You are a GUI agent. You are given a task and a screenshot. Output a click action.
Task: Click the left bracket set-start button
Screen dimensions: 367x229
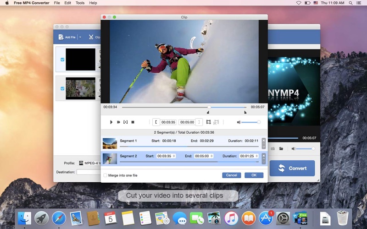pyautogui.click(x=156, y=122)
